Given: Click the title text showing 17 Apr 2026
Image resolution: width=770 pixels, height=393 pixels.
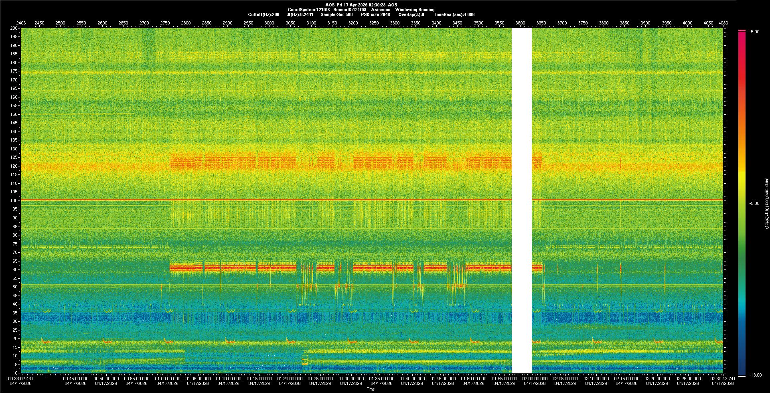Looking at the screenshot, I should (x=361, y=5).
